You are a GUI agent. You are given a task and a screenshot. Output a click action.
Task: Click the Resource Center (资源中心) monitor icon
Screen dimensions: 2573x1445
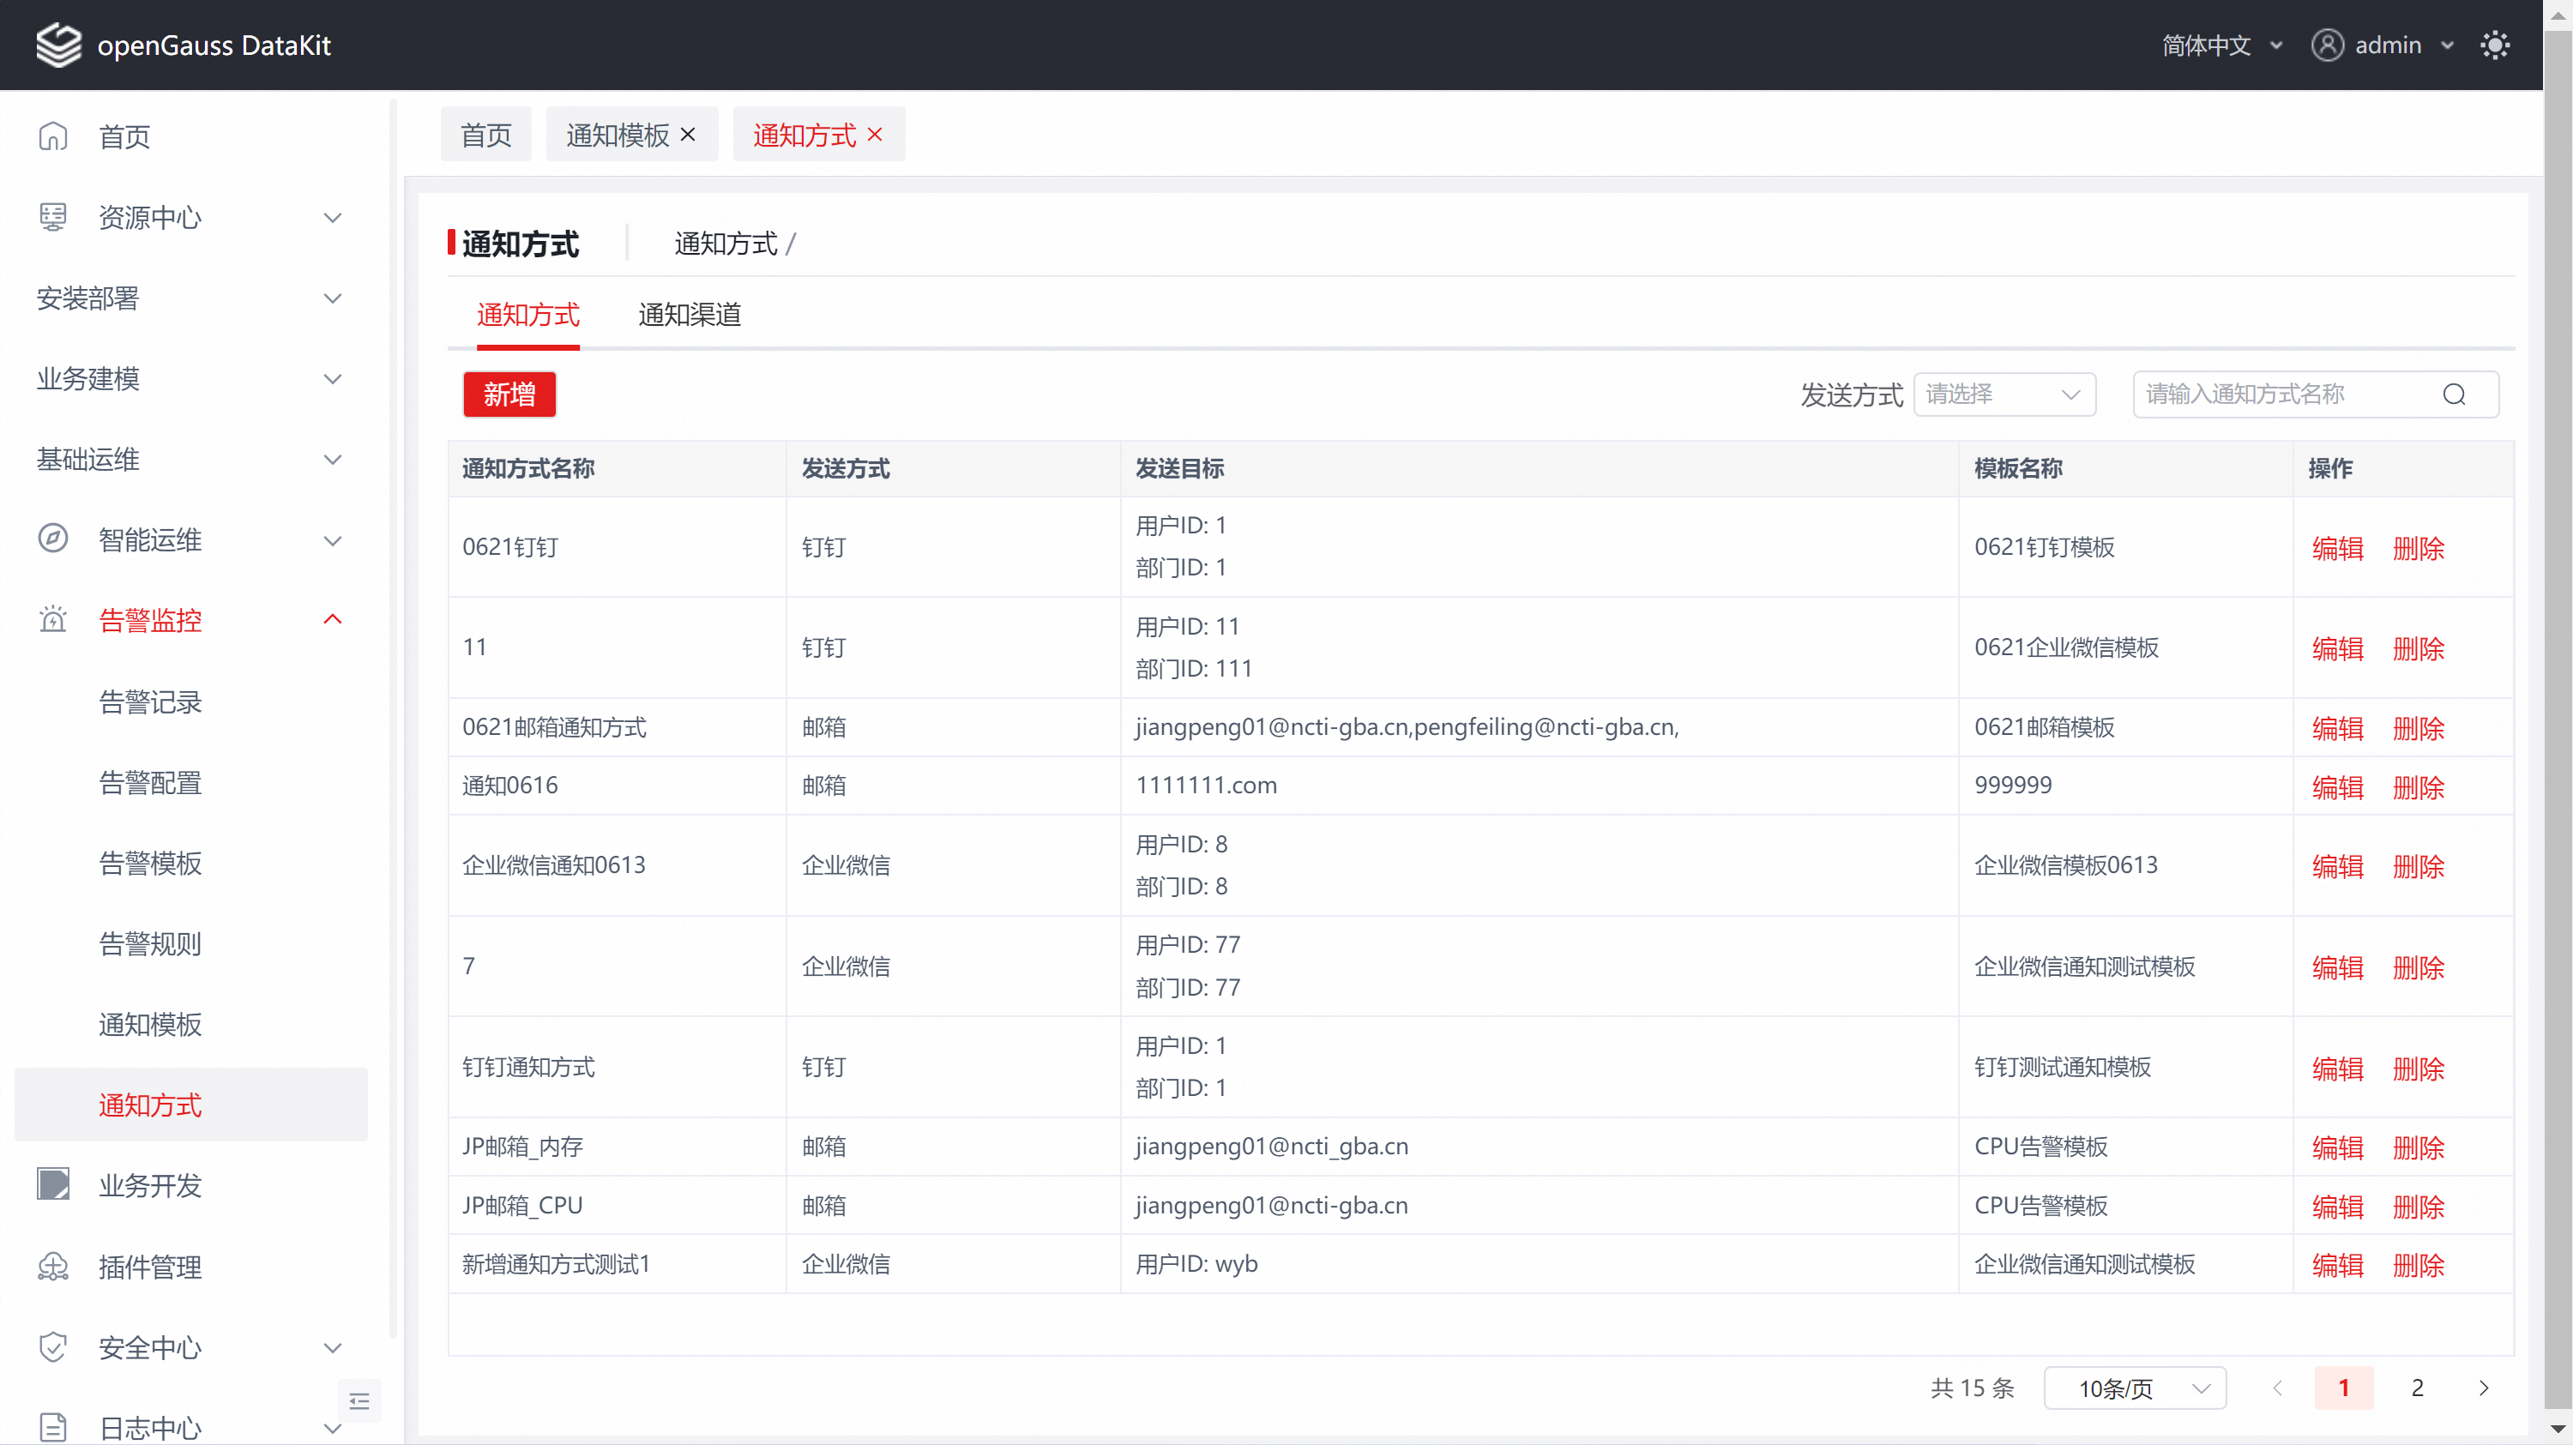click(53, 217)
